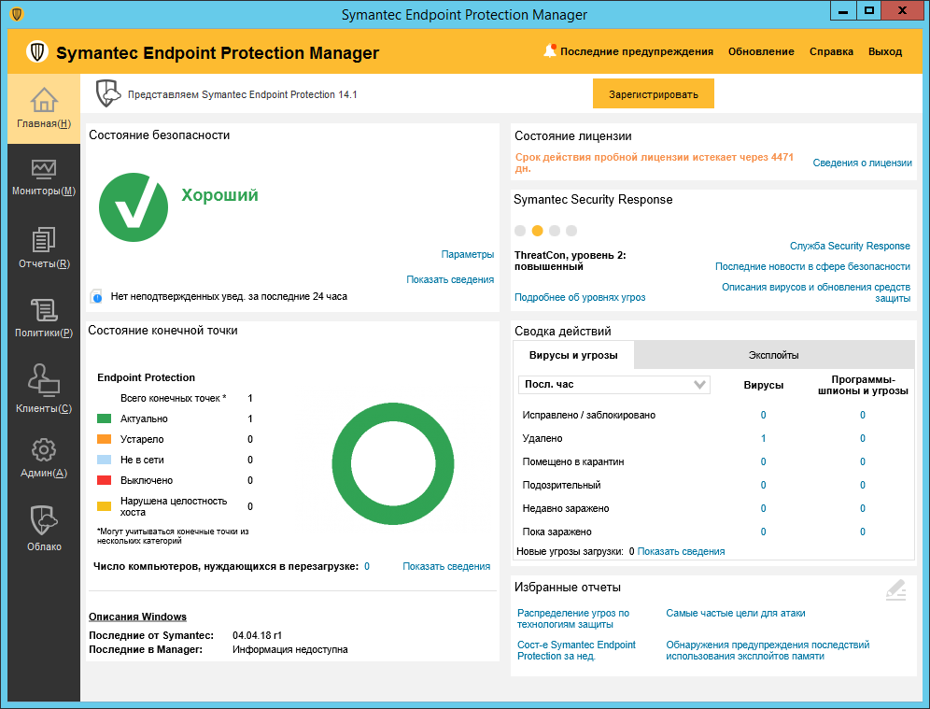
Task: Click Подозрительный viruses count
Action: (764, 486)
